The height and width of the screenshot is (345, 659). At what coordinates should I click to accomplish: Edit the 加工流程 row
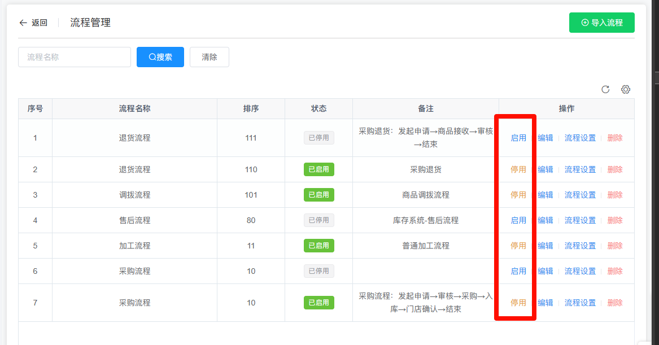click(x=545, y=246)
